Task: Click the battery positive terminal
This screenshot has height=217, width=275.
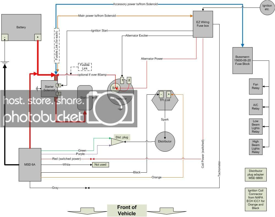Action: pos(37,37)
